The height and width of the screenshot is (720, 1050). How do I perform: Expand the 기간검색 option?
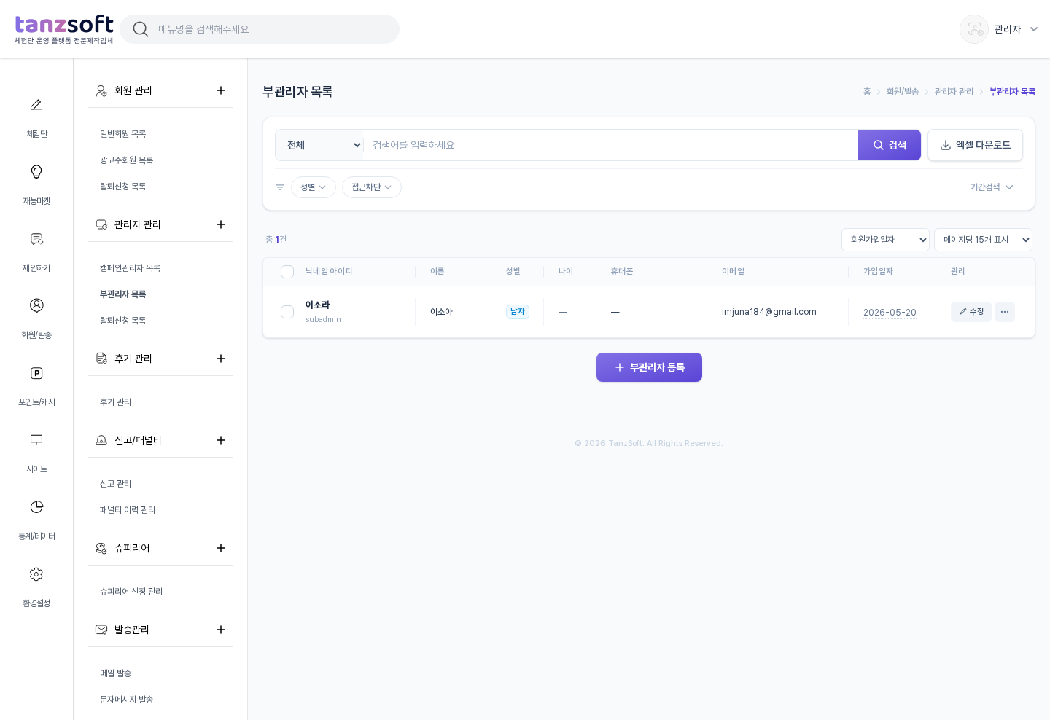point(992,187)
